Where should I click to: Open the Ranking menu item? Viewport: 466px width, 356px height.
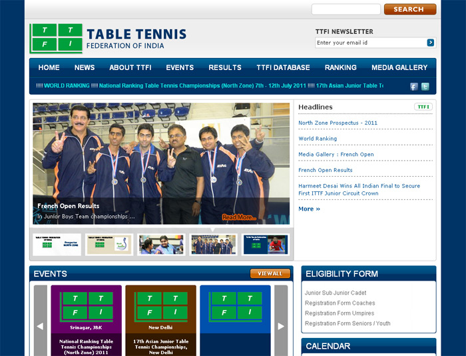coord(340,67)
